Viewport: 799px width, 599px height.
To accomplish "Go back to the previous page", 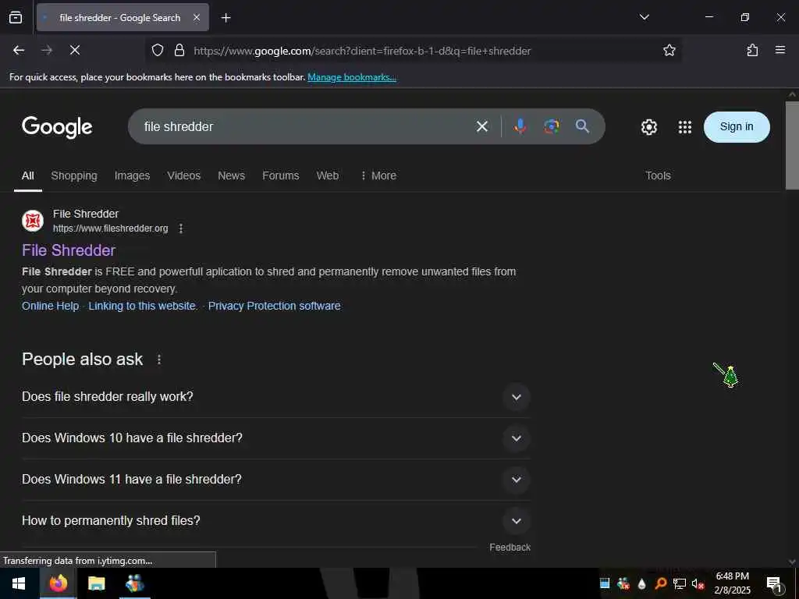I will pos(19,50).
